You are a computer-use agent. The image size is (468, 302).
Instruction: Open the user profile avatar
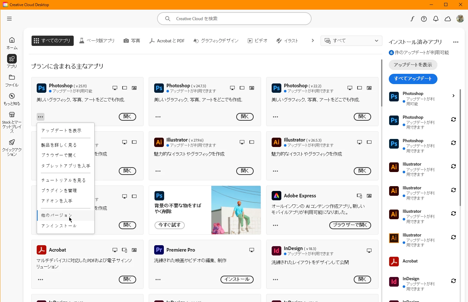point(460,19)
